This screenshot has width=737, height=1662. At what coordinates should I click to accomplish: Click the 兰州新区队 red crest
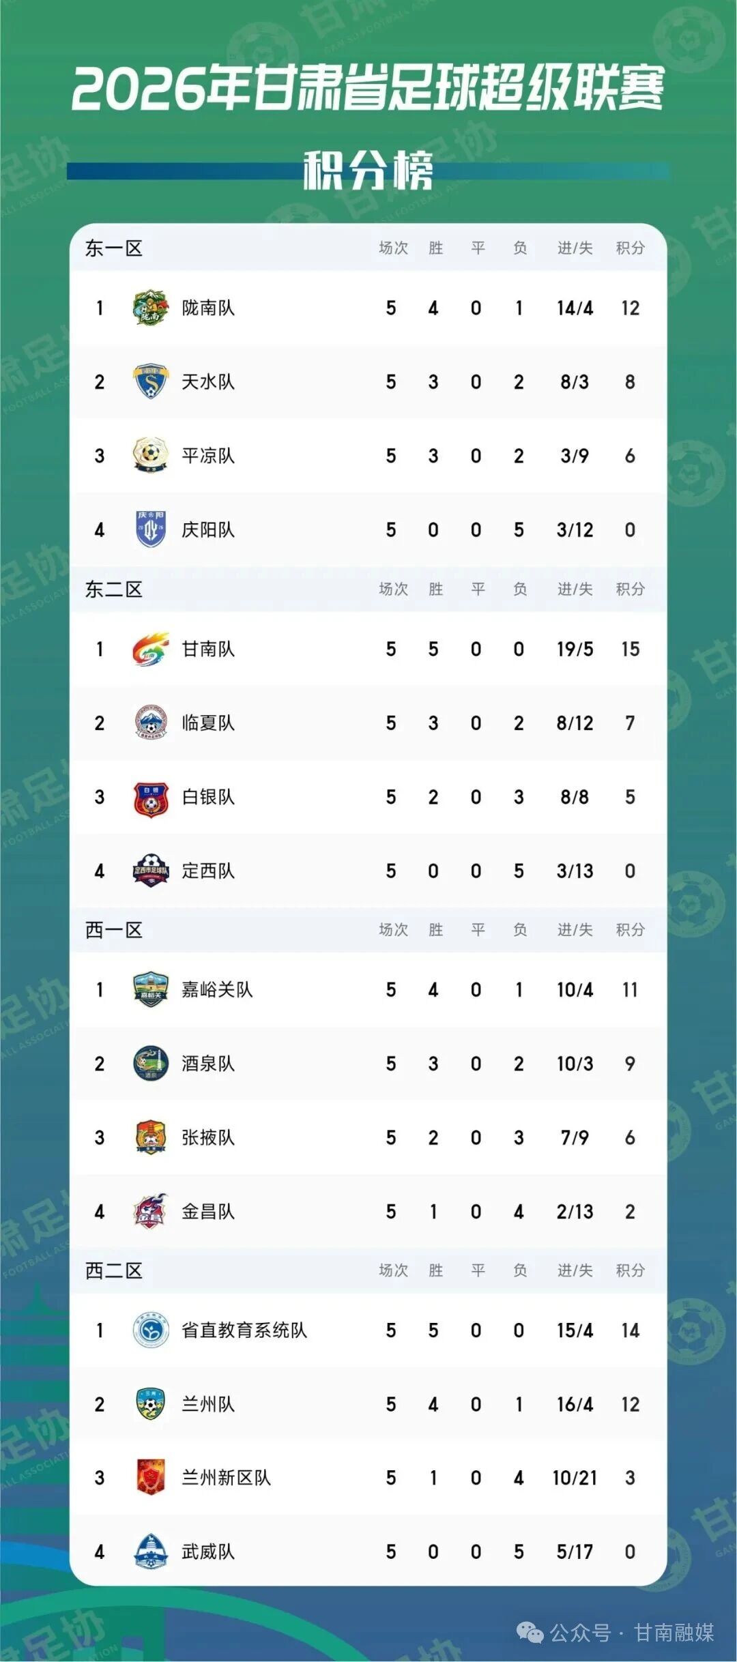(x=150, y=1478)
